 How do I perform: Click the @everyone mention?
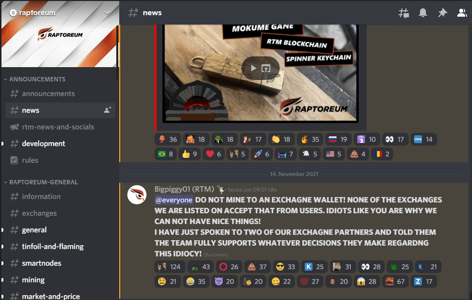174,200
